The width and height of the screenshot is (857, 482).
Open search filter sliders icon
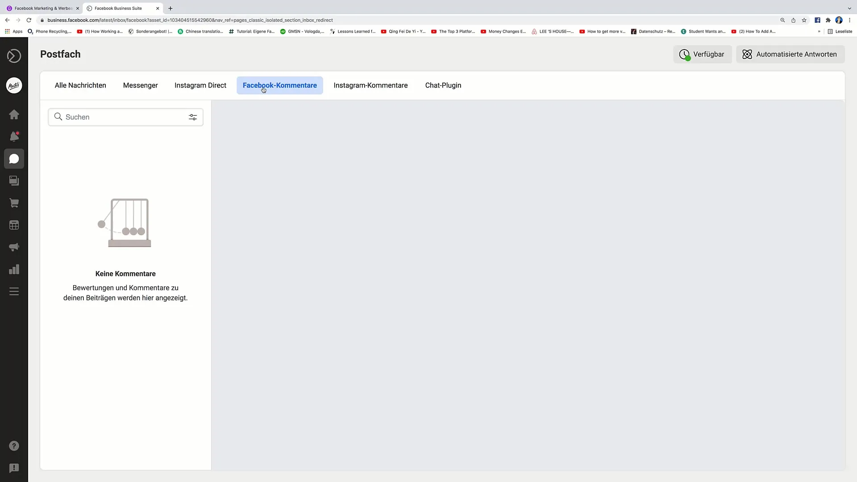(x=193, y=117)
